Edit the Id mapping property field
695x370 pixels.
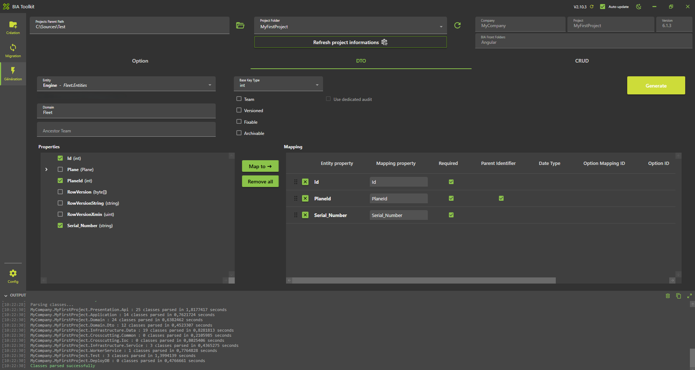tap(398, 182)
